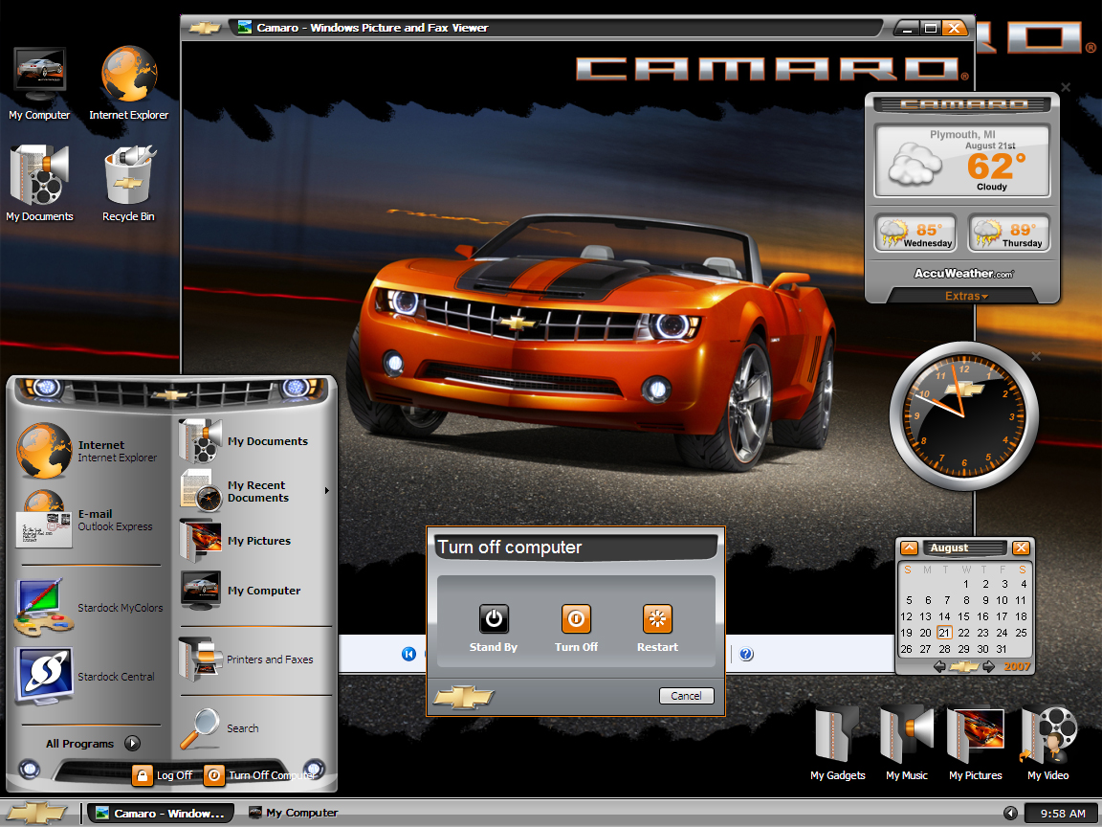The image size is (1102, 827).
Task: Open My Documents desktop icon
Action: pyautogui.click(x=40, y=184)
